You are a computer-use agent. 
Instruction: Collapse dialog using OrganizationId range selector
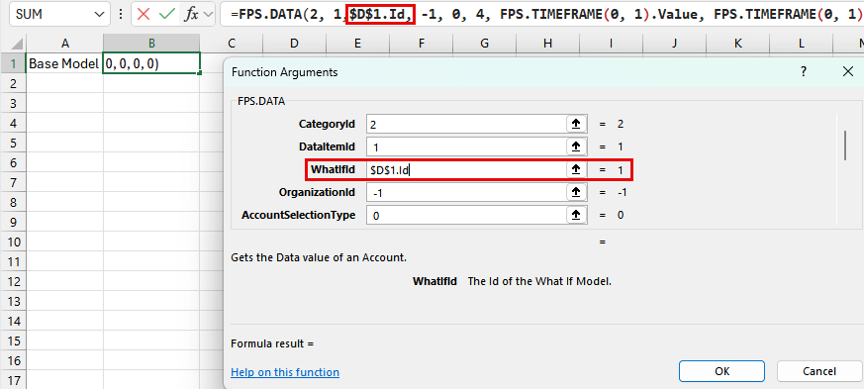tap(576, 192)
